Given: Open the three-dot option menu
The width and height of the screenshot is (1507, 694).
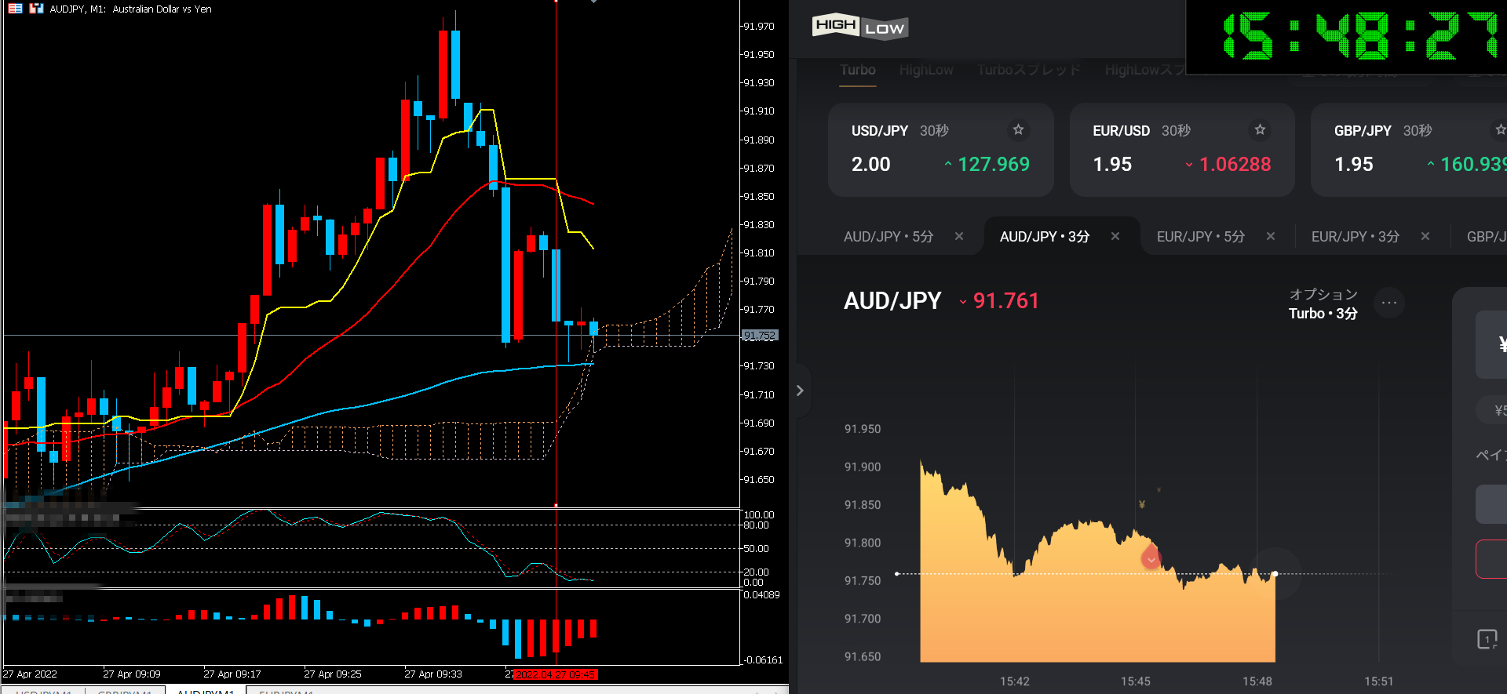Looking at the screenshot, I should 1389,303.
